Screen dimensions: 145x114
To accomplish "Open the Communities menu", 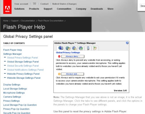I will point(64,9).
